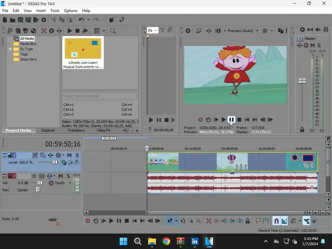332x249 pixels.
Task: Solo audio track 2
Action: click(68, 176)
